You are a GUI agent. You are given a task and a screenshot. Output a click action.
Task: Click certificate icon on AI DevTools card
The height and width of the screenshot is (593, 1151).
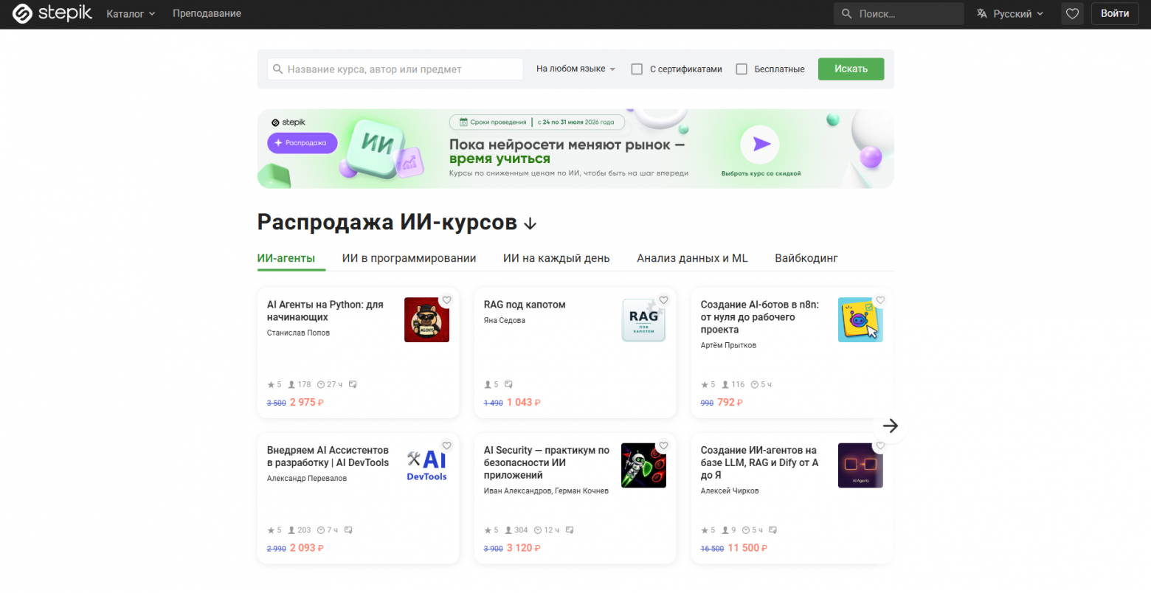(348, 530)
